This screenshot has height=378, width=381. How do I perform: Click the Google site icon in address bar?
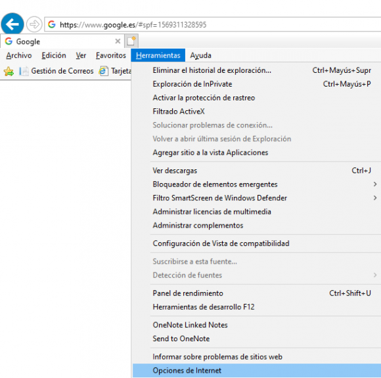51,24
